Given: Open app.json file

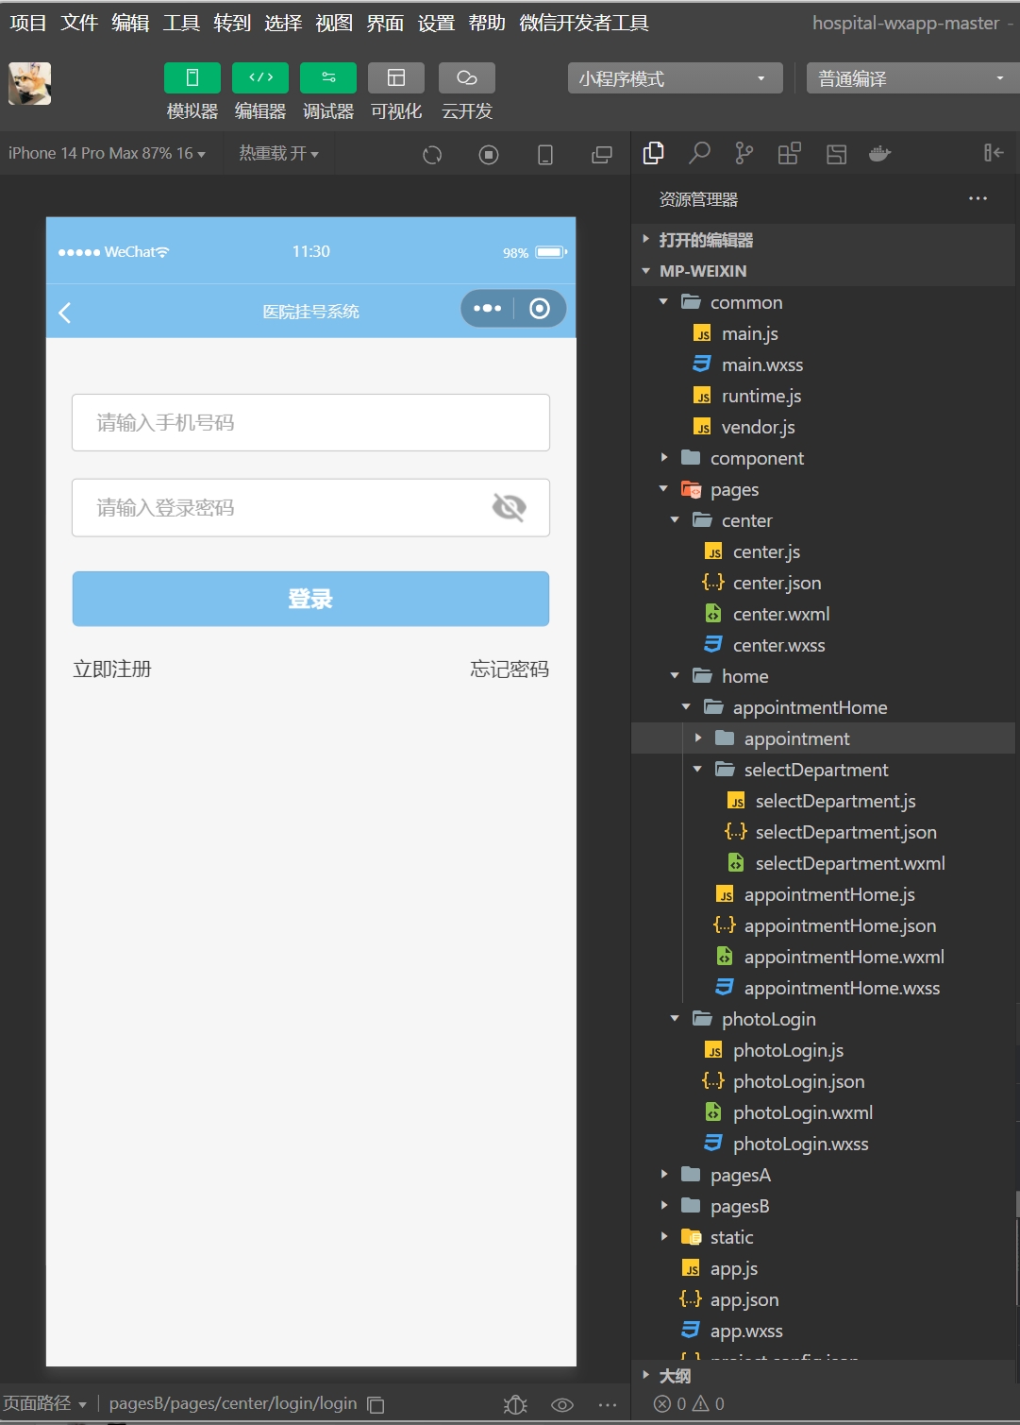Looking at the screenshot, I should click(x=823, y=1299).
